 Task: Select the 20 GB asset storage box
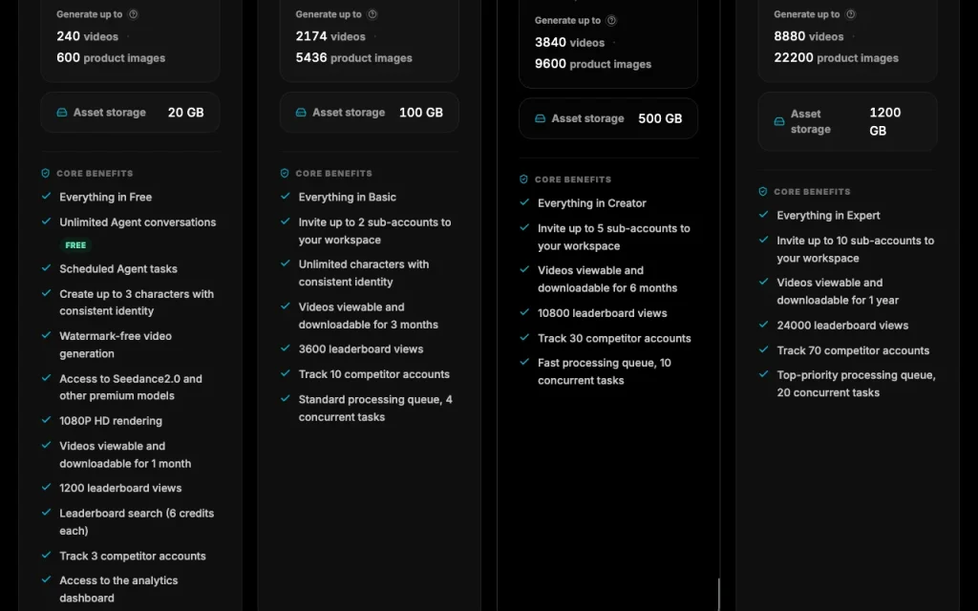pos(130,113)
